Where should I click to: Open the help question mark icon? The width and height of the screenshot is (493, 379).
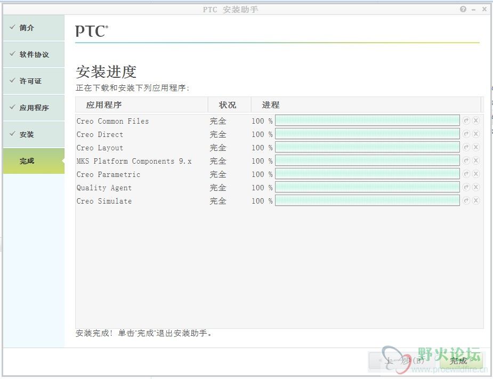coord(463,9)
